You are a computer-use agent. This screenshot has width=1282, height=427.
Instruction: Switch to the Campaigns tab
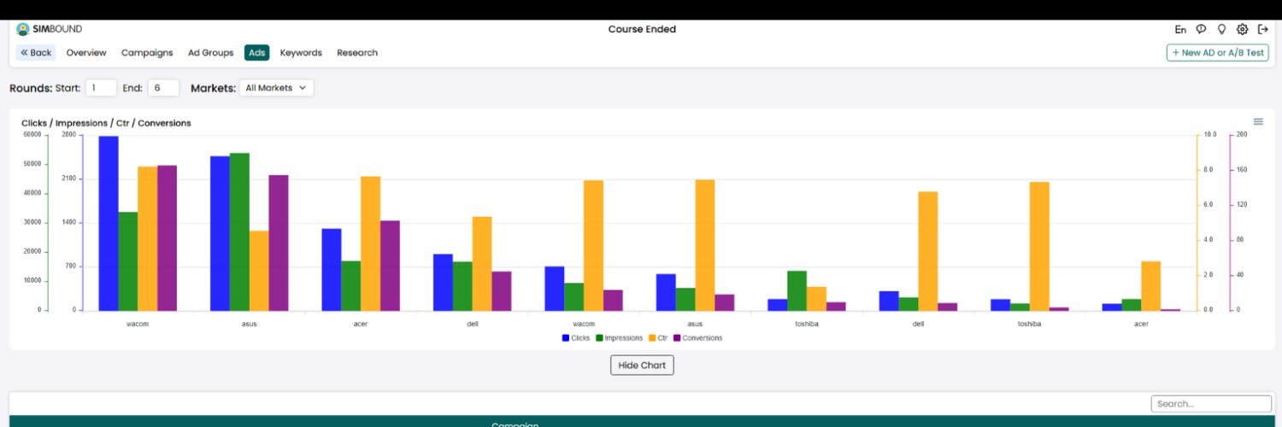click(147, 53)
